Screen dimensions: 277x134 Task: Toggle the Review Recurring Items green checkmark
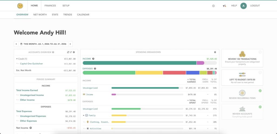tap(260, 91)
